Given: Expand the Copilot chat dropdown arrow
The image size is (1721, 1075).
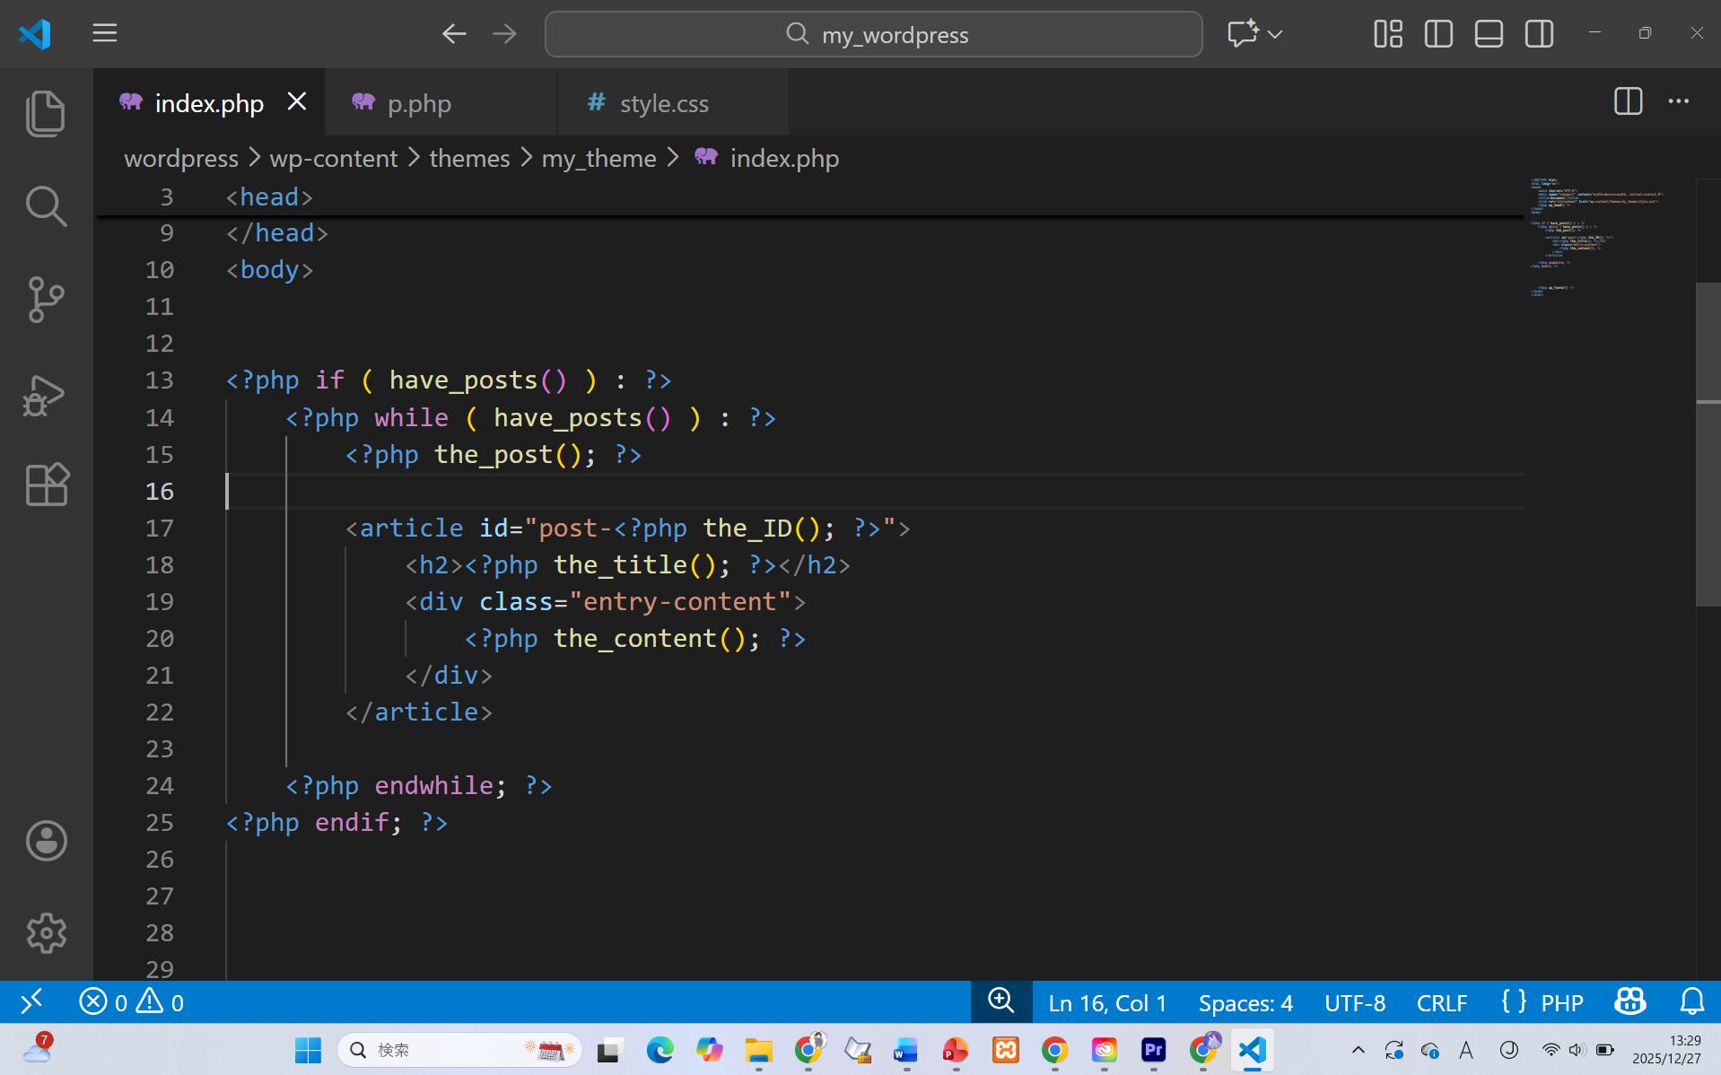Looking at the screenshot, I should [1275, 34].
